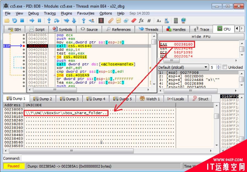The height and width of the screenshot is (172, 247).
Task: Click the dump panel horizontal scrollbar thumb
Action: pos(71,151)
